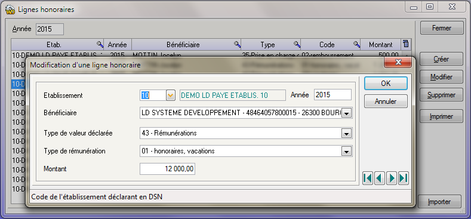Select the 43 - Rémunérations value text
The height and width of the screenshot is (219, 471).
click(x=169, y=133)
